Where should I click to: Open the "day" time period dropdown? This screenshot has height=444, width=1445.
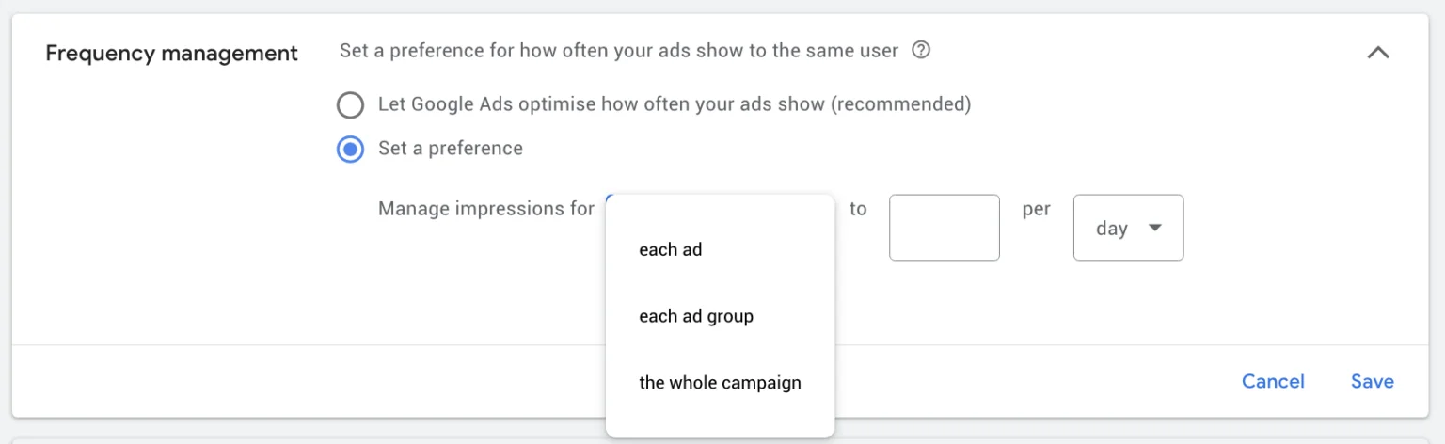(x=1127, y=228)
